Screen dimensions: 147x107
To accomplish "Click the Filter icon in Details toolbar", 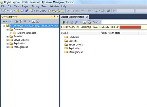I will [81, 22].
